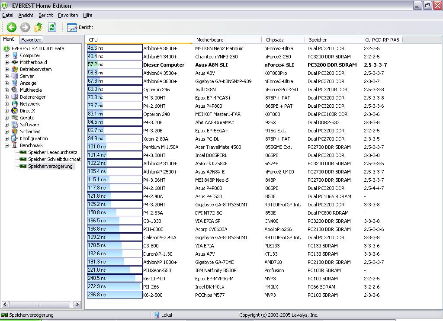Click the Dual PC1066 RDRAM cell

(329, 196)
